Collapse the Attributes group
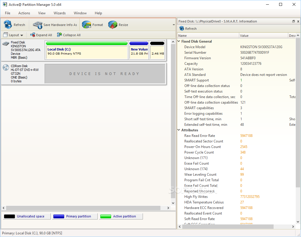The image size is (301, 237). click(179, 130)
